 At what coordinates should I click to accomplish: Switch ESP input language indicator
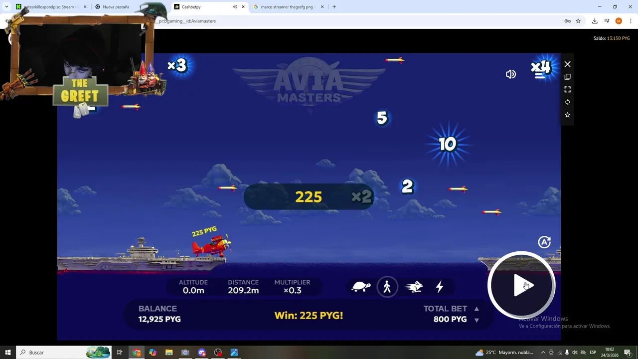coord(593,353)
